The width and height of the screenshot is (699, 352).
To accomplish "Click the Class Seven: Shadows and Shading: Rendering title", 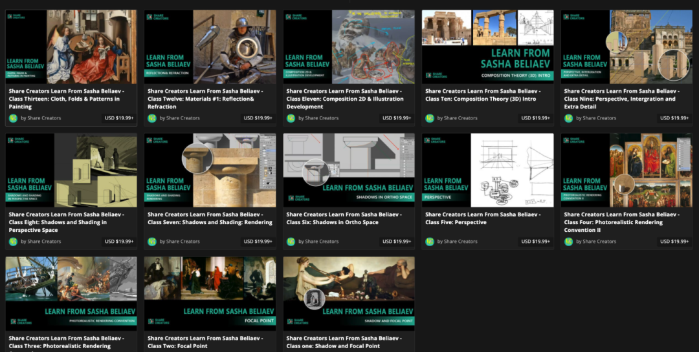I will [210, 218].
